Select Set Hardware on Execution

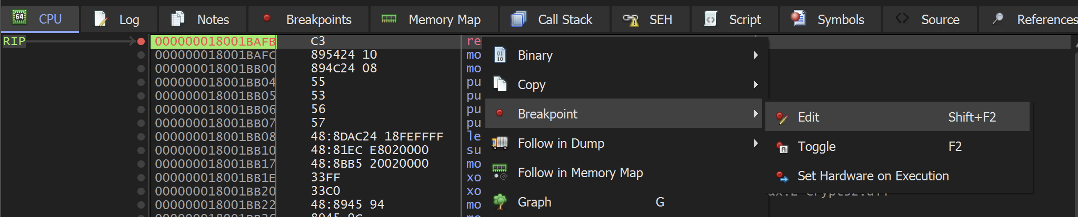coord(897,176)
